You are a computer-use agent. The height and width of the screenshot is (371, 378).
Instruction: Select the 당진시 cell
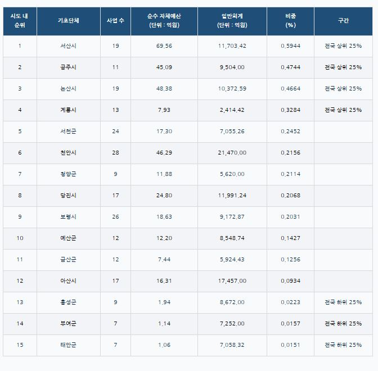69,196
